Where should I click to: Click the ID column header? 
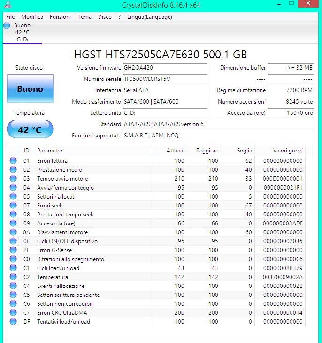coord(26,151)
